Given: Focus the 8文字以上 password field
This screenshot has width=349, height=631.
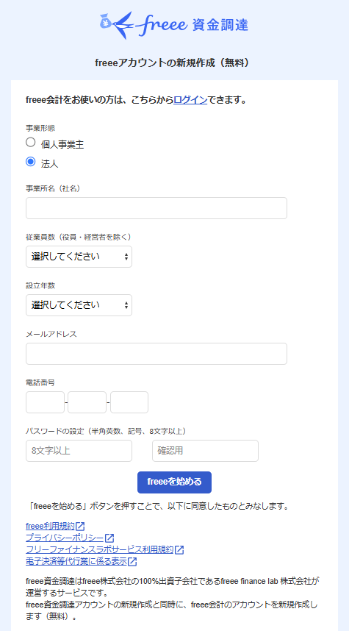Looking at the screenshot, I should 79,451.
